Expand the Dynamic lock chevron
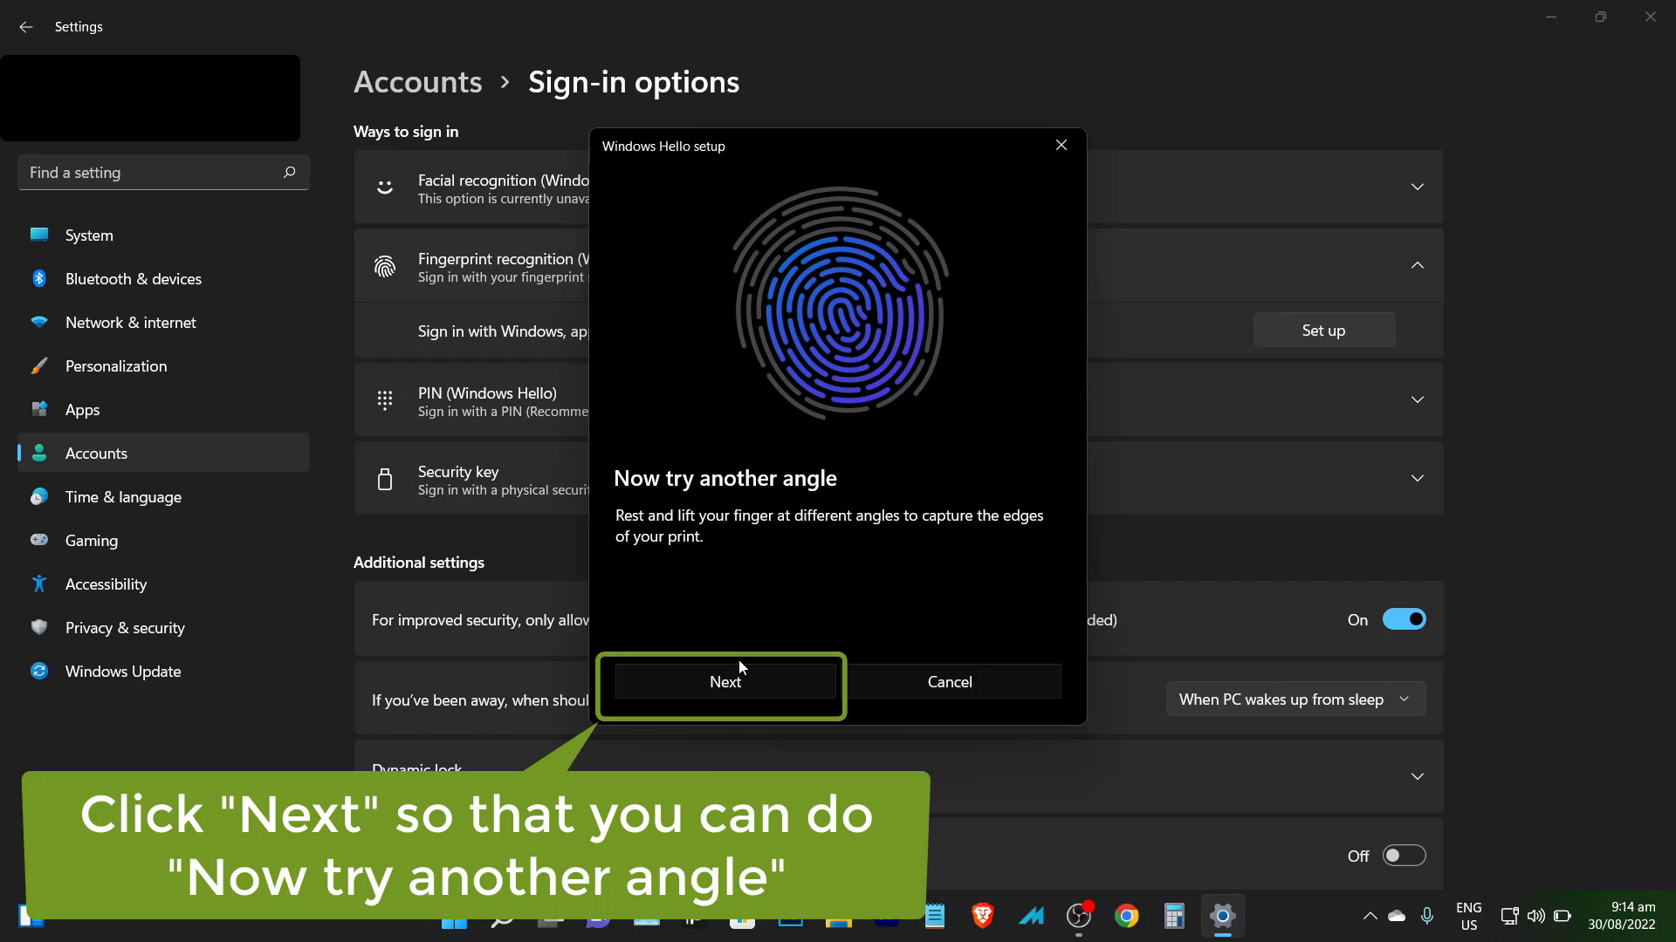The image size is (1676, 942). [1418, 776]
